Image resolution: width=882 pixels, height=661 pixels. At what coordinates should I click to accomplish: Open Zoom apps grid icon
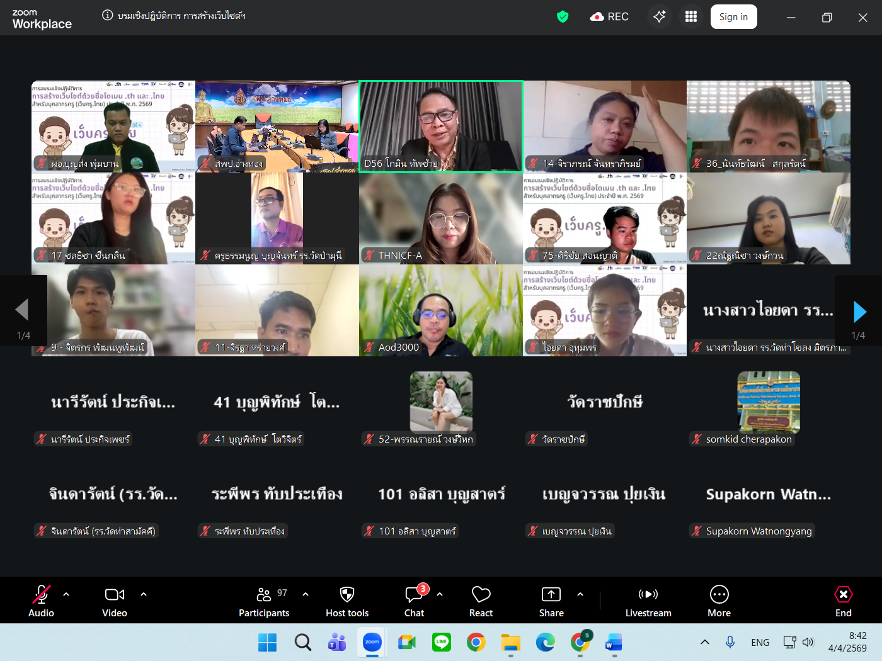click(x=691, y=17)
